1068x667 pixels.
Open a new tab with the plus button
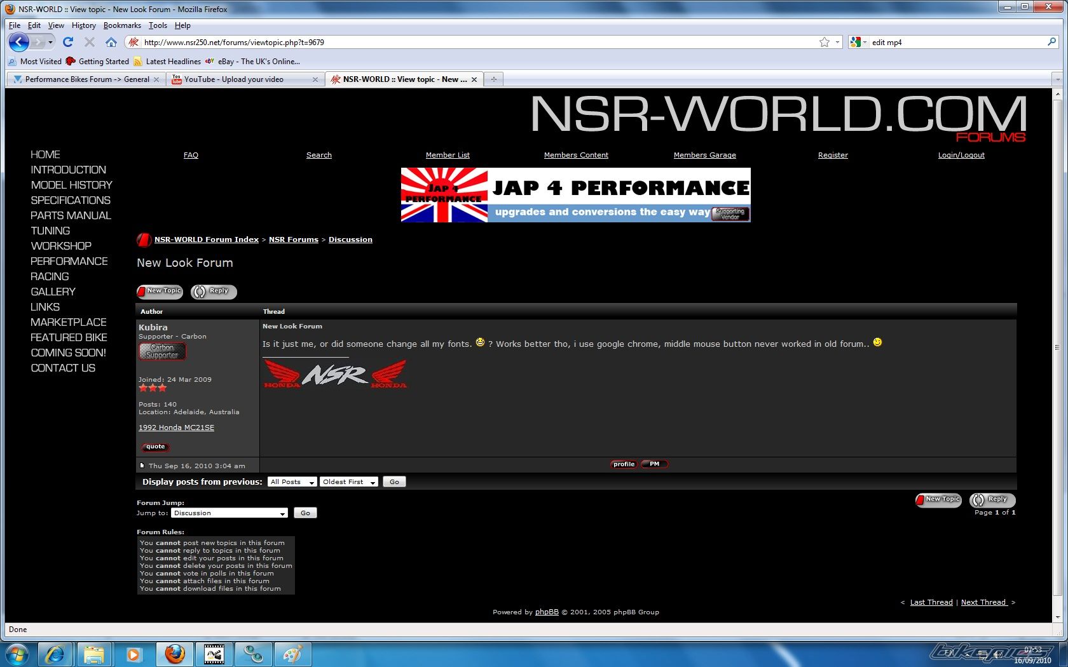point(493,79)
